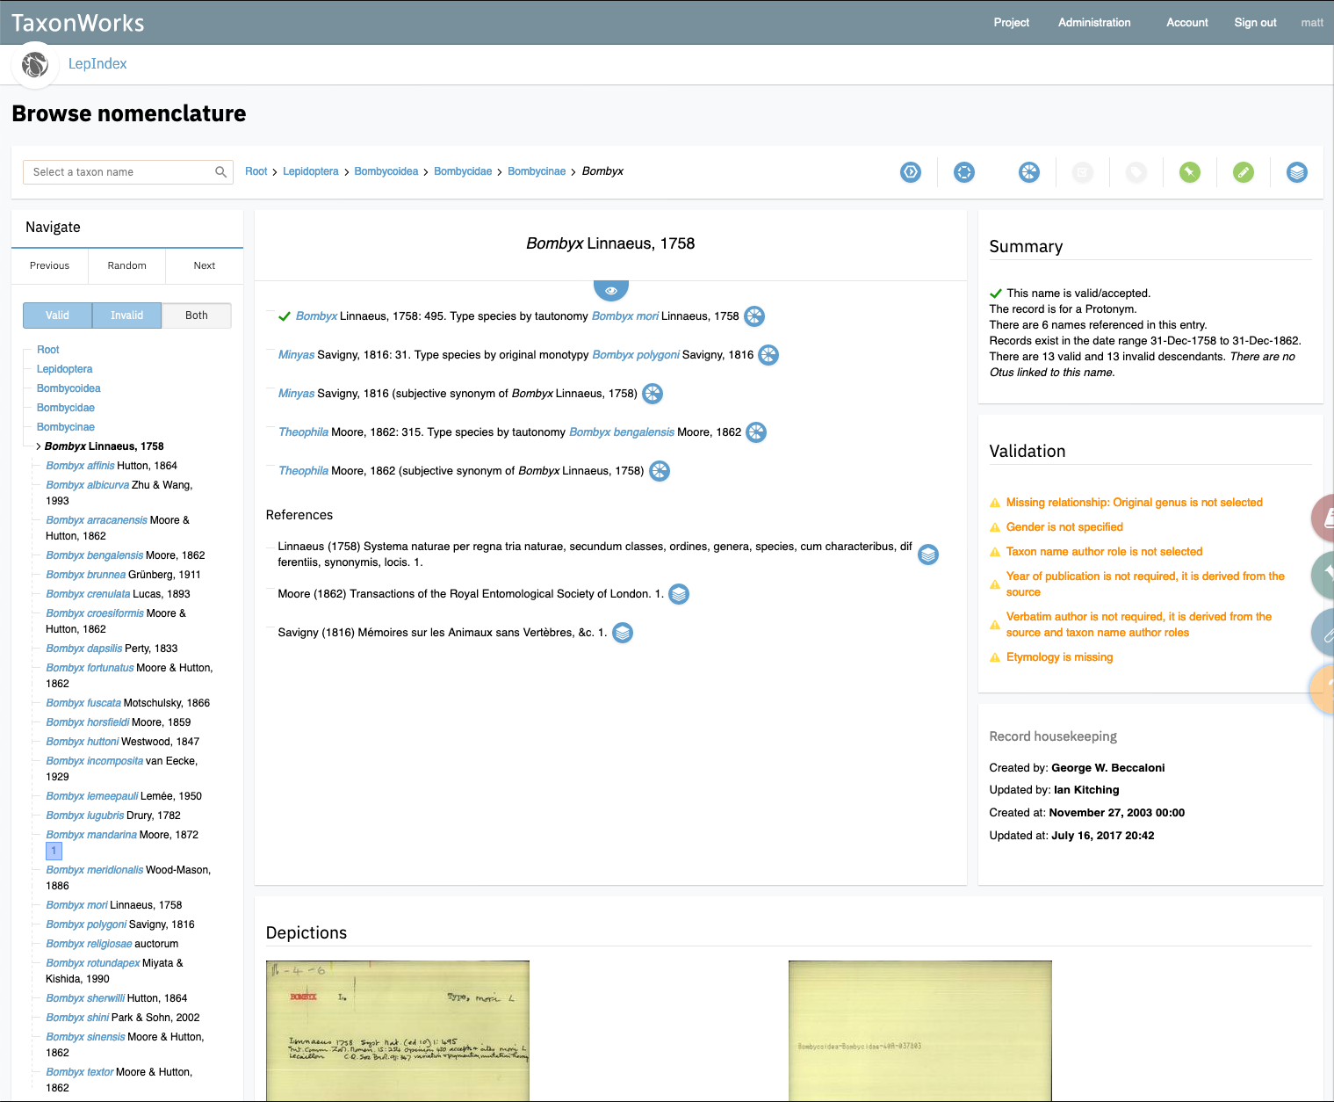
Task: Pin this record with the green pushpin icon
Action: [1190, 172]
